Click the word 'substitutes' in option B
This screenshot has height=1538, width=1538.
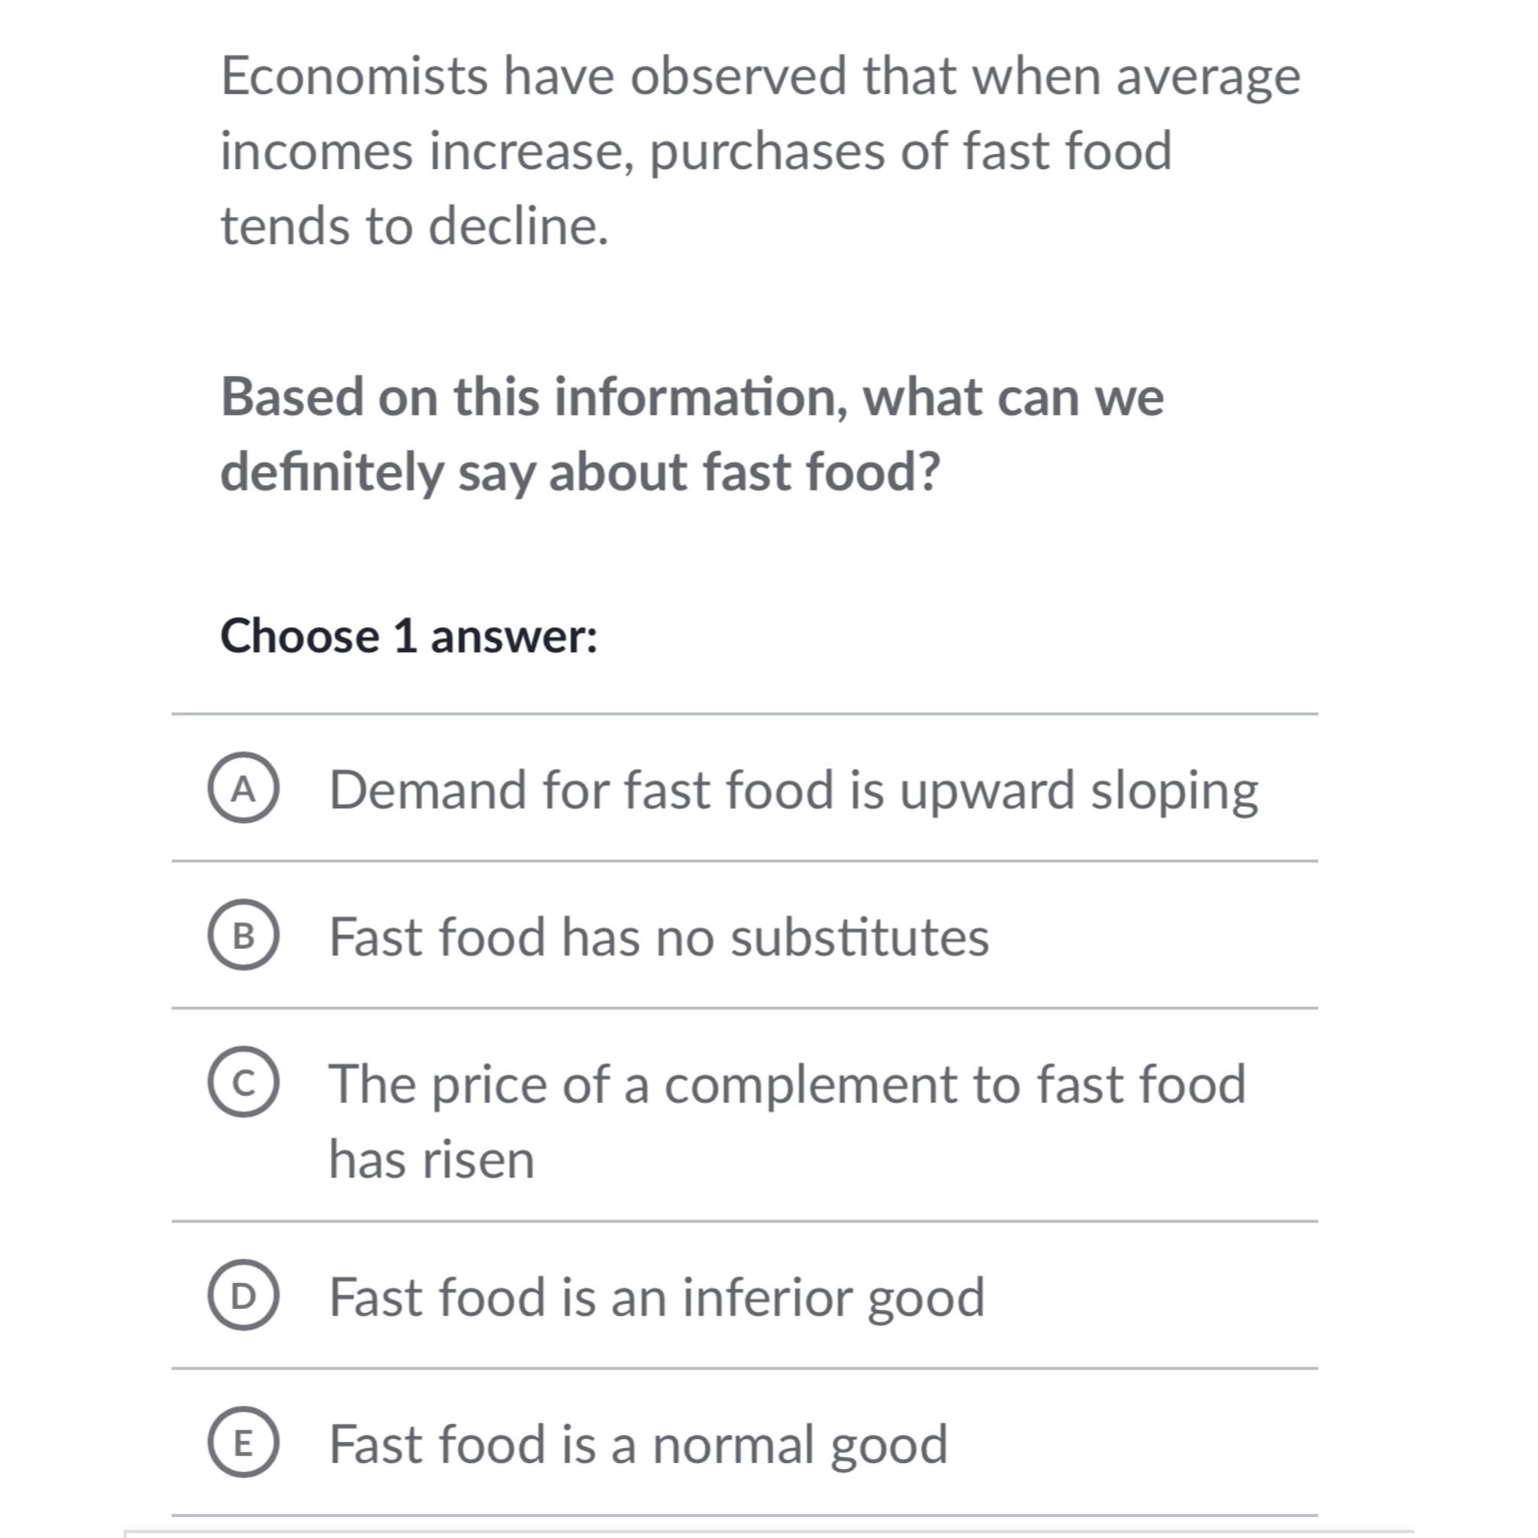(860, 937)
